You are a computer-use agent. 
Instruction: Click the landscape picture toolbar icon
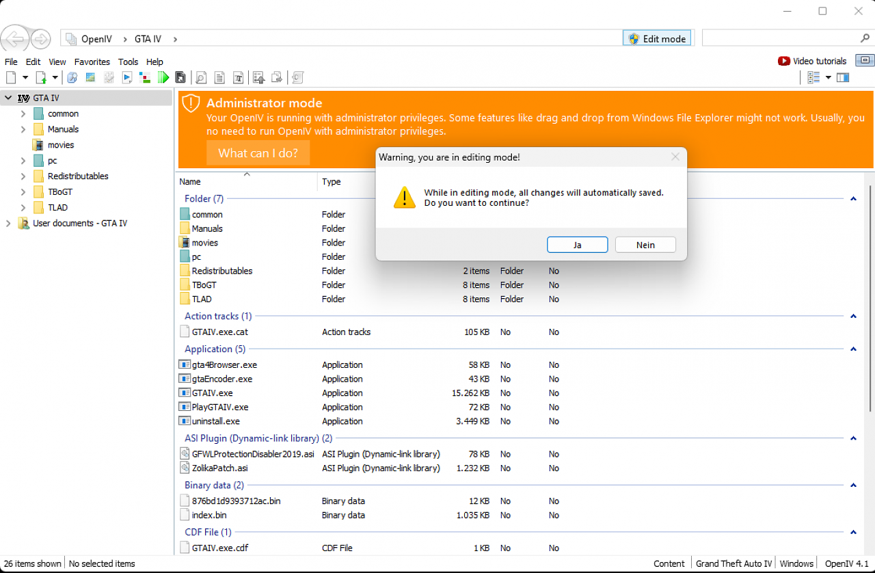[x=90, y=77]
